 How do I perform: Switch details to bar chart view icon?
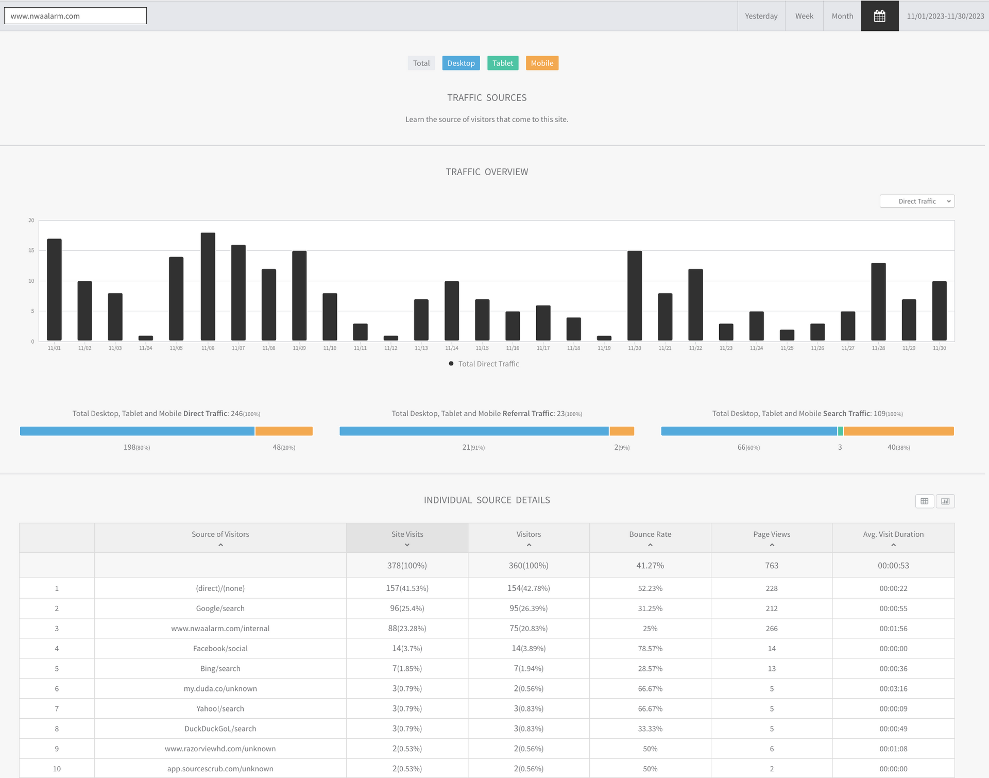(x=945, y=501)
